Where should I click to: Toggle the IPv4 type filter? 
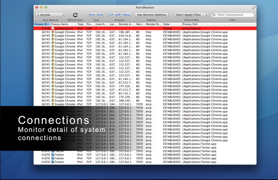(92, 15)
